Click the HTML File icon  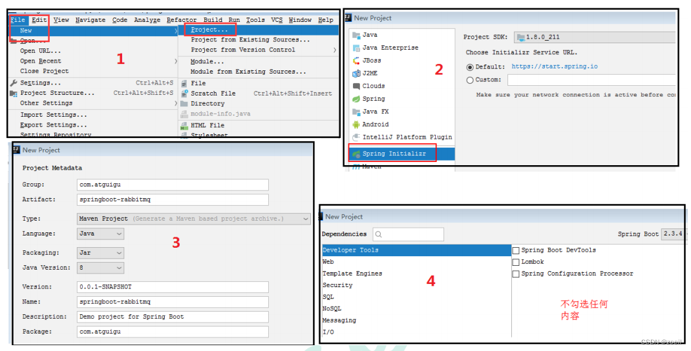pyautogui.click(x=184, y=125)
